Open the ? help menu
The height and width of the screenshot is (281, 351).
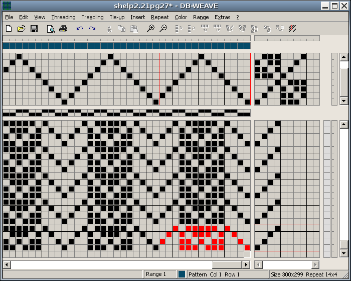coord(238,17)
